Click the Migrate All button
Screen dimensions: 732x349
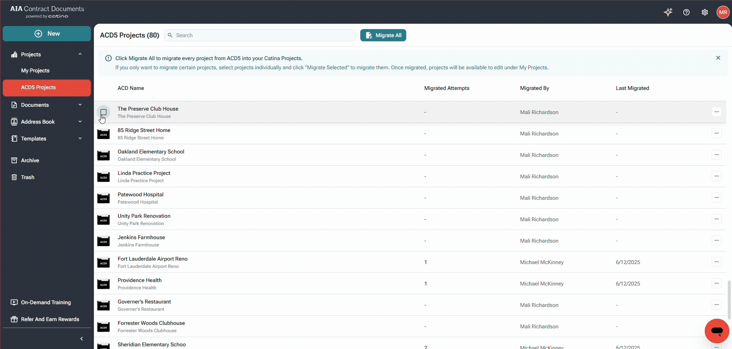[383, 35]
